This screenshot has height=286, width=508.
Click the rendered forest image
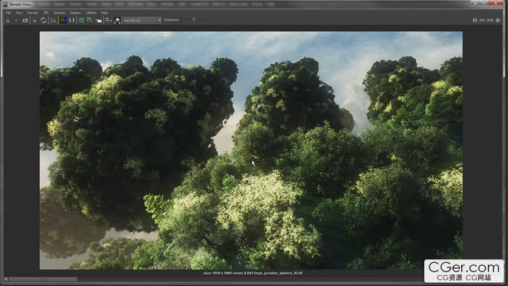(251, 150)
